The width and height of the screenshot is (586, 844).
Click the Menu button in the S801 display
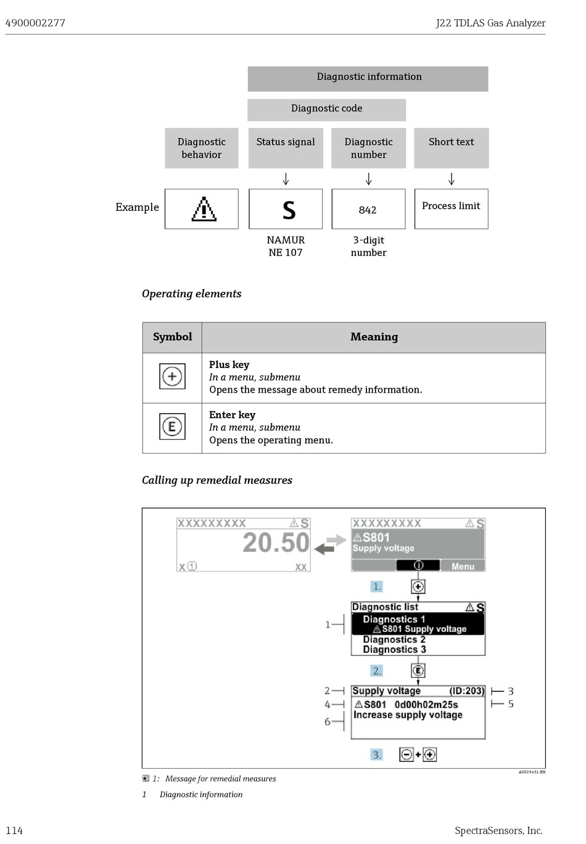[463, 566]
